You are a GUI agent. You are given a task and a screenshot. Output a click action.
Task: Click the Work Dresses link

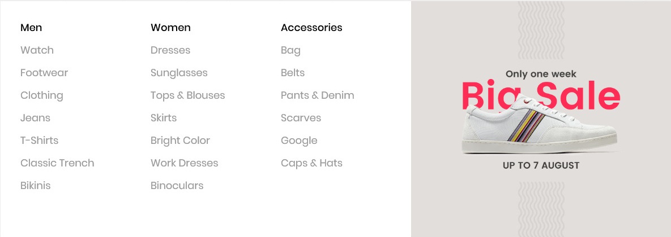pos(184,163)
